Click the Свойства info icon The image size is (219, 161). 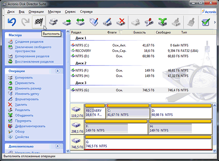pos(10,137)
